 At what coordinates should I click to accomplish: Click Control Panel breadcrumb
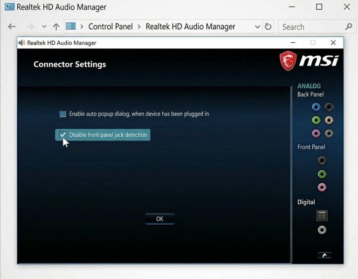[110, 27]
